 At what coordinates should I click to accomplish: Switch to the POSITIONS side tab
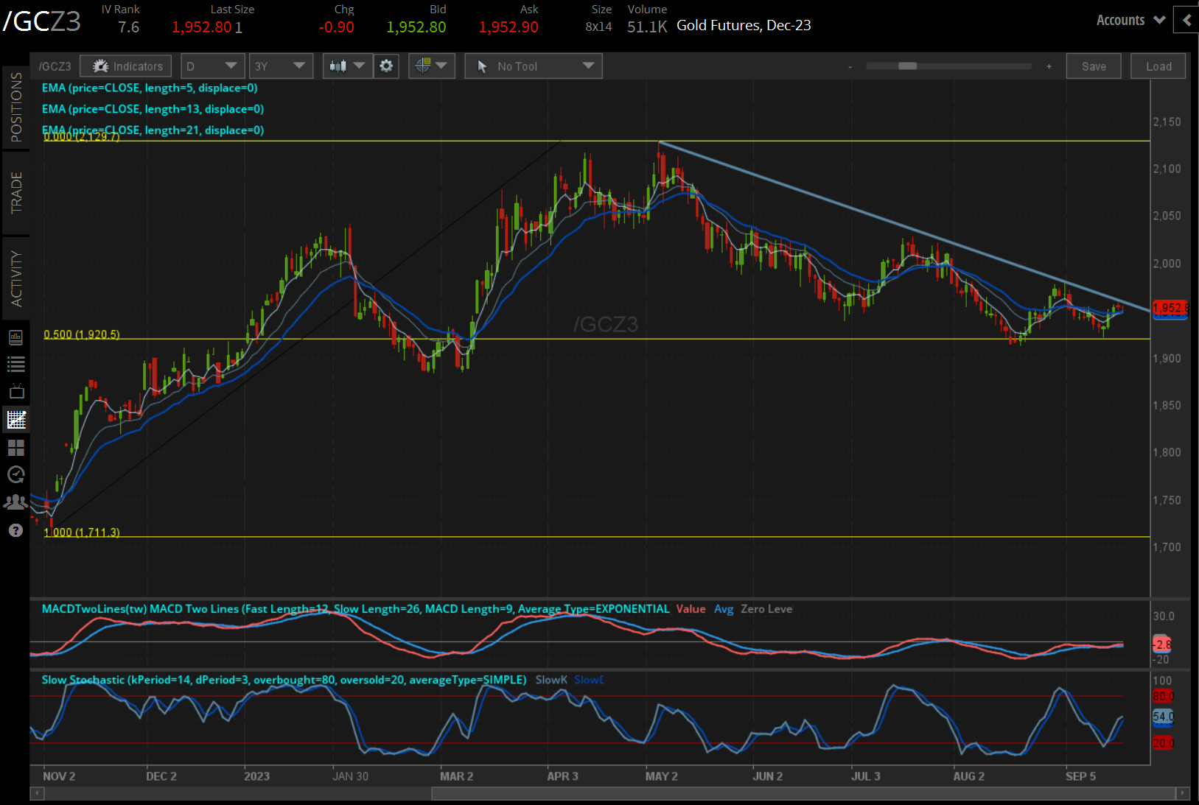(x=15, y=107)
